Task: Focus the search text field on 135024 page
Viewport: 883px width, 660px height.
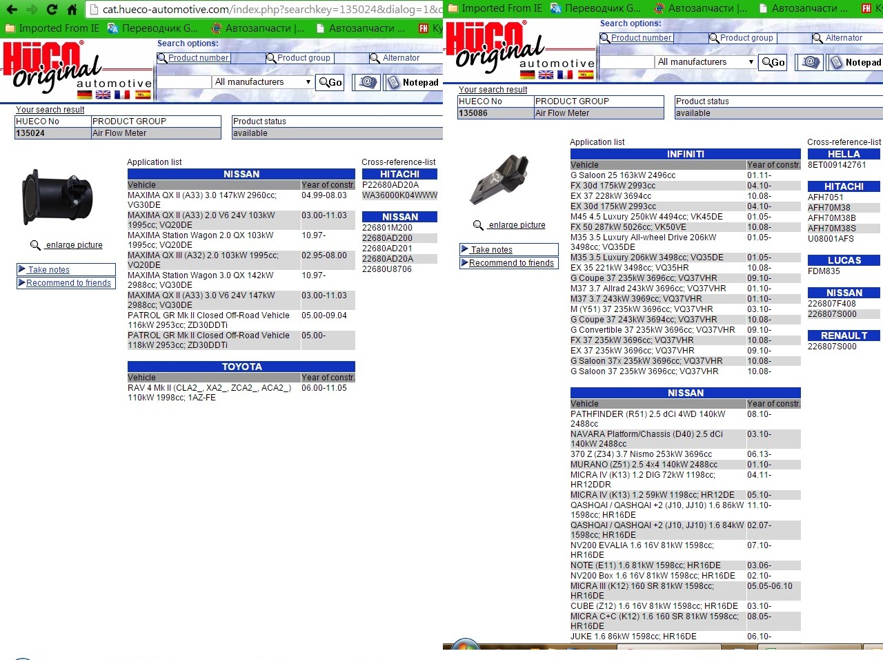Action: pyautogui.click(x=184, y=82)
